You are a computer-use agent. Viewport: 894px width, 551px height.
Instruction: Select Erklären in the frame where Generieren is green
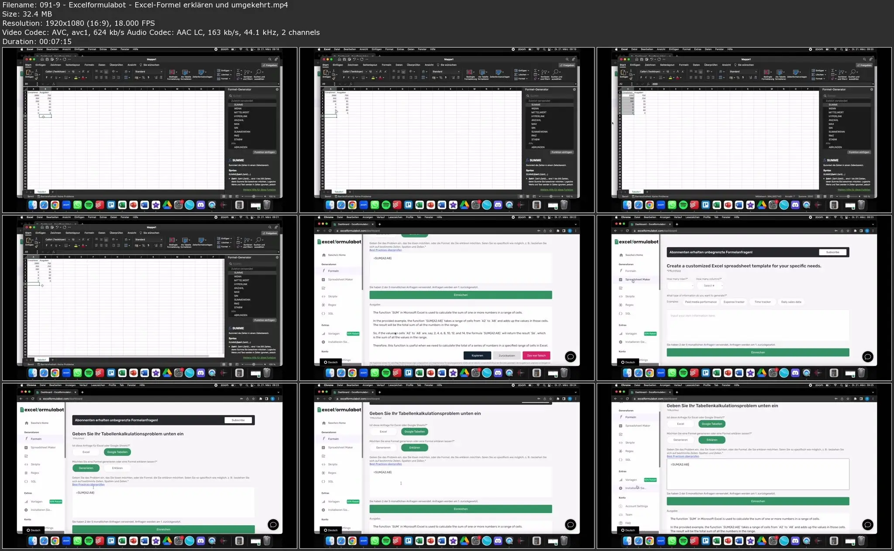click(x=117, y=468)
